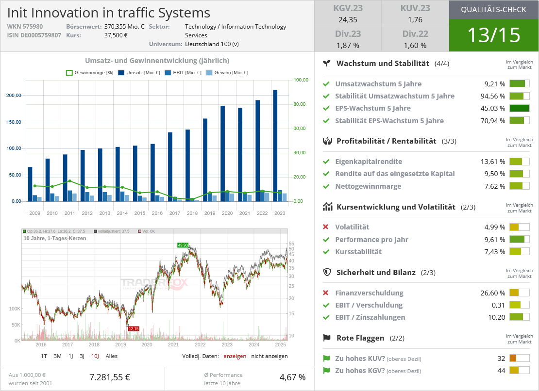Viewport: 539px width, 391px height.
Task: Click the hands icon beside Profitabilität / Rentabilität
Action: coord(327,141)
